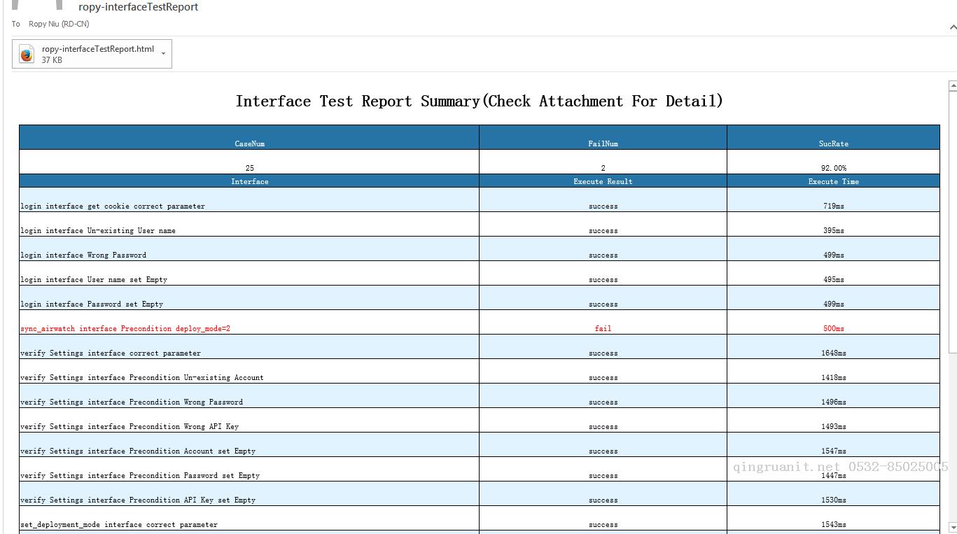This screenshot has width=957, height=534.
Task: Click the SucRate header cell
Action: pos(833,143)
